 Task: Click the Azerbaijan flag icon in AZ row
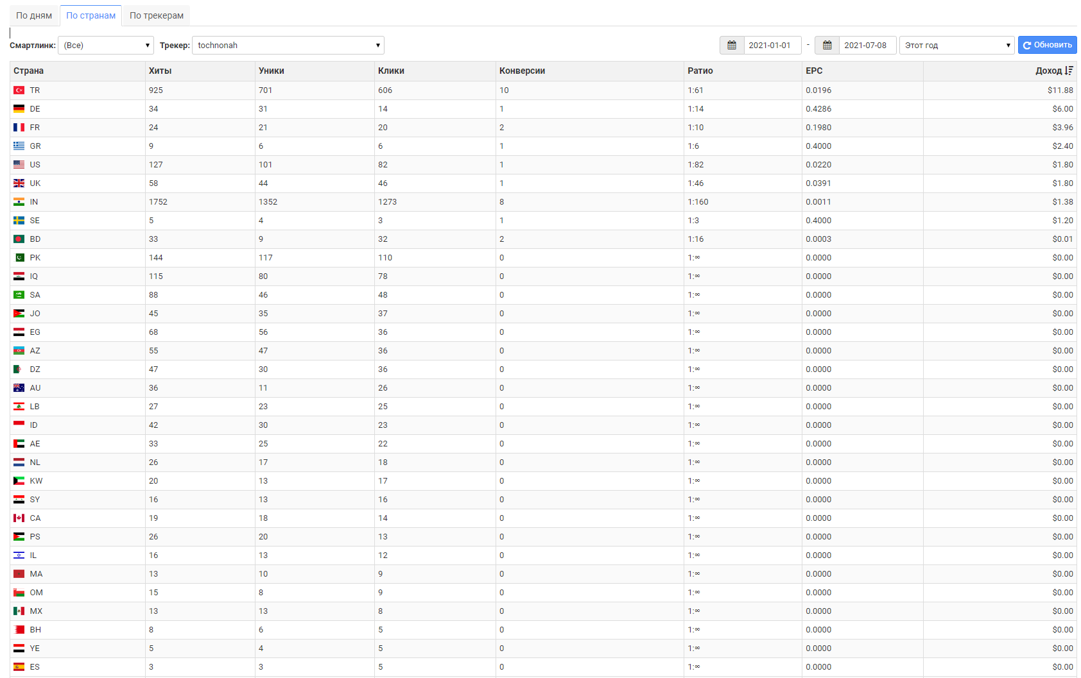19,351
